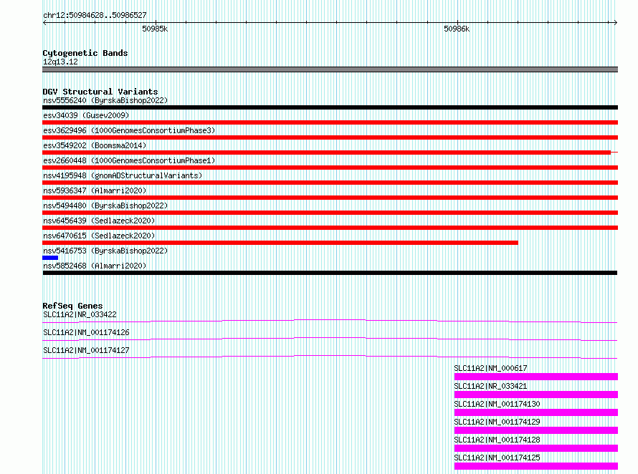
Task: Open variant nsv5416753 (ByrskaBishop2022) label
Action: (x=105, y=251)
